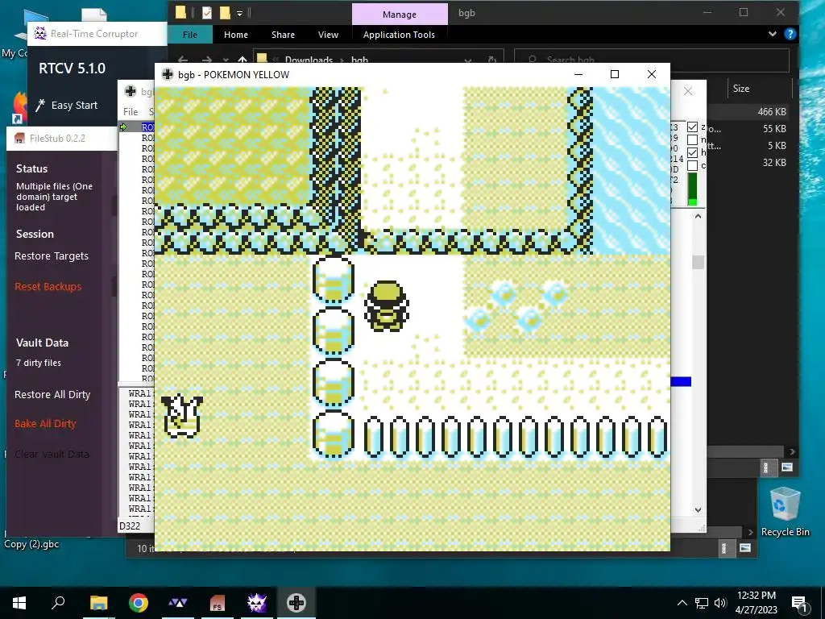The height and width of the screenshot is (619, 825).
Task: Toggle the n flag checkbox in debugger
Action: [x=692, y=139]
